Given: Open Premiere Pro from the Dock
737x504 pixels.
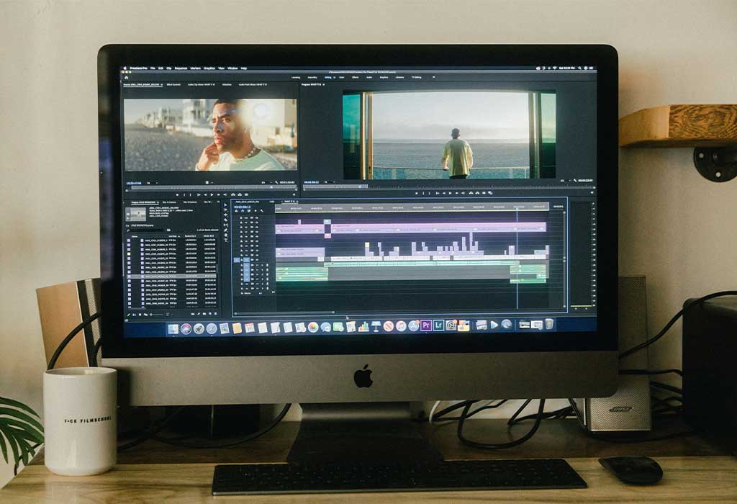Looking at the screenshot, I should tap(426, 325).
